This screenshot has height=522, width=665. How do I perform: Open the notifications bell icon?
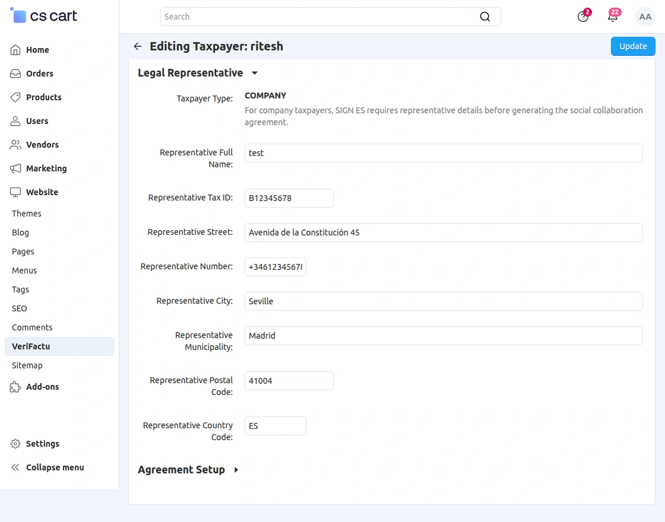(x=613, y=16)
